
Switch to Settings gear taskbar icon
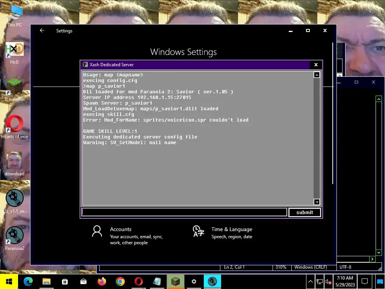coord(194,281)
